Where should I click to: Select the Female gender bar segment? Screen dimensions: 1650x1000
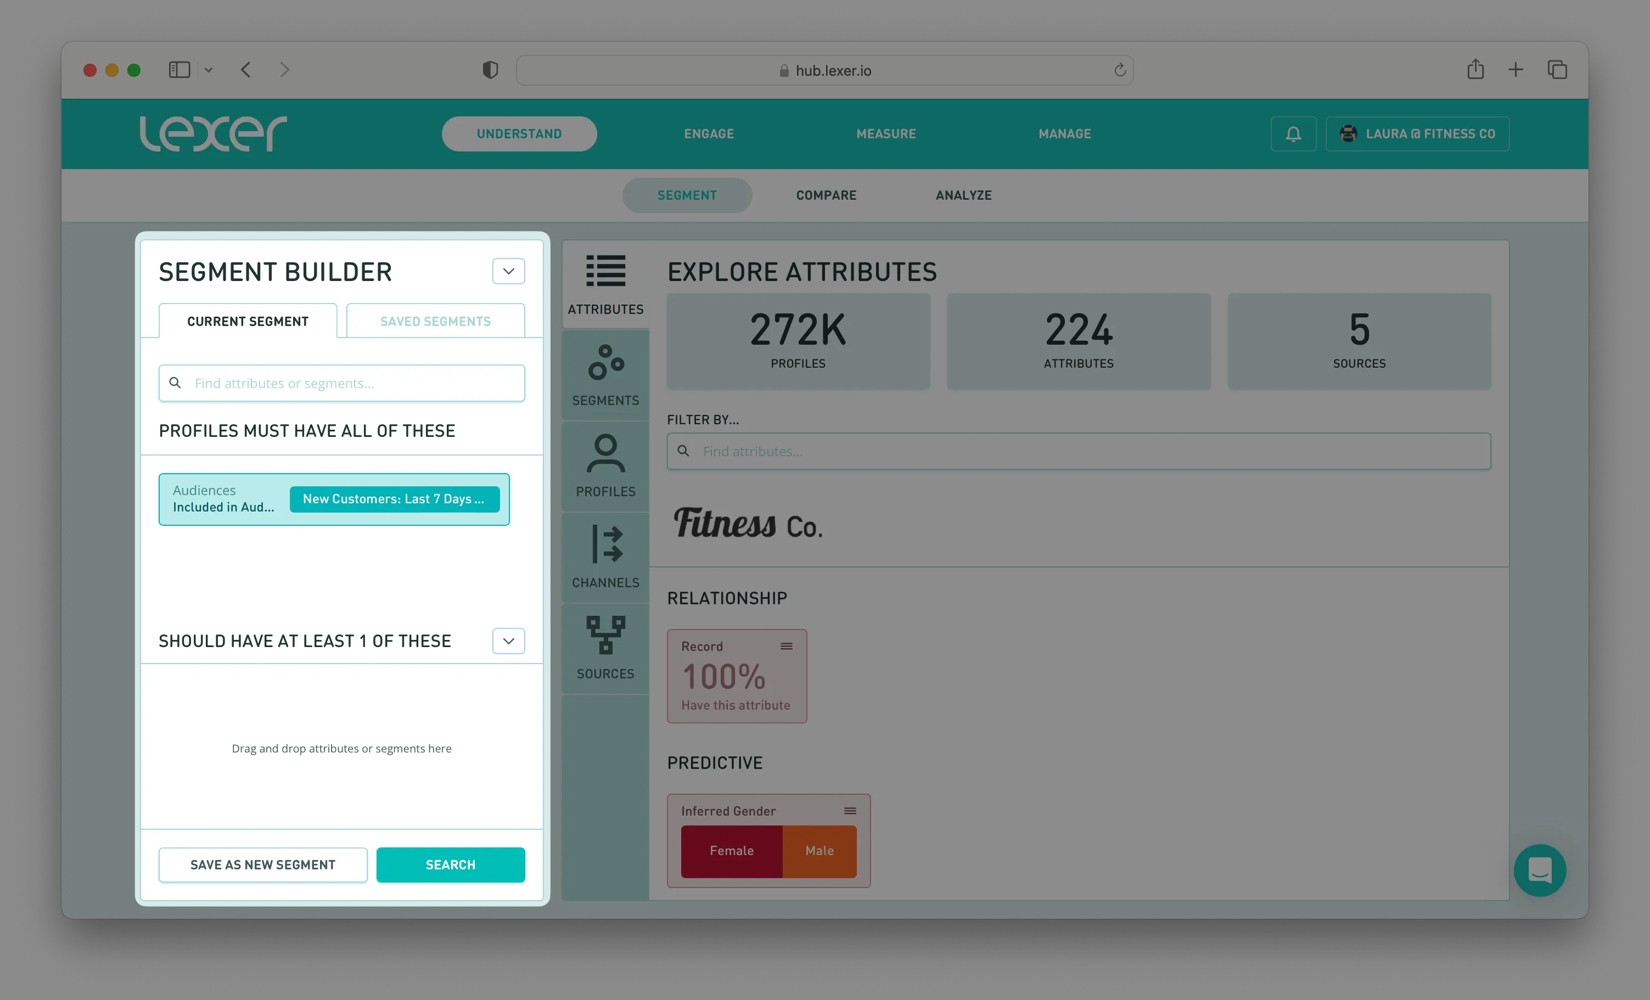731,851
